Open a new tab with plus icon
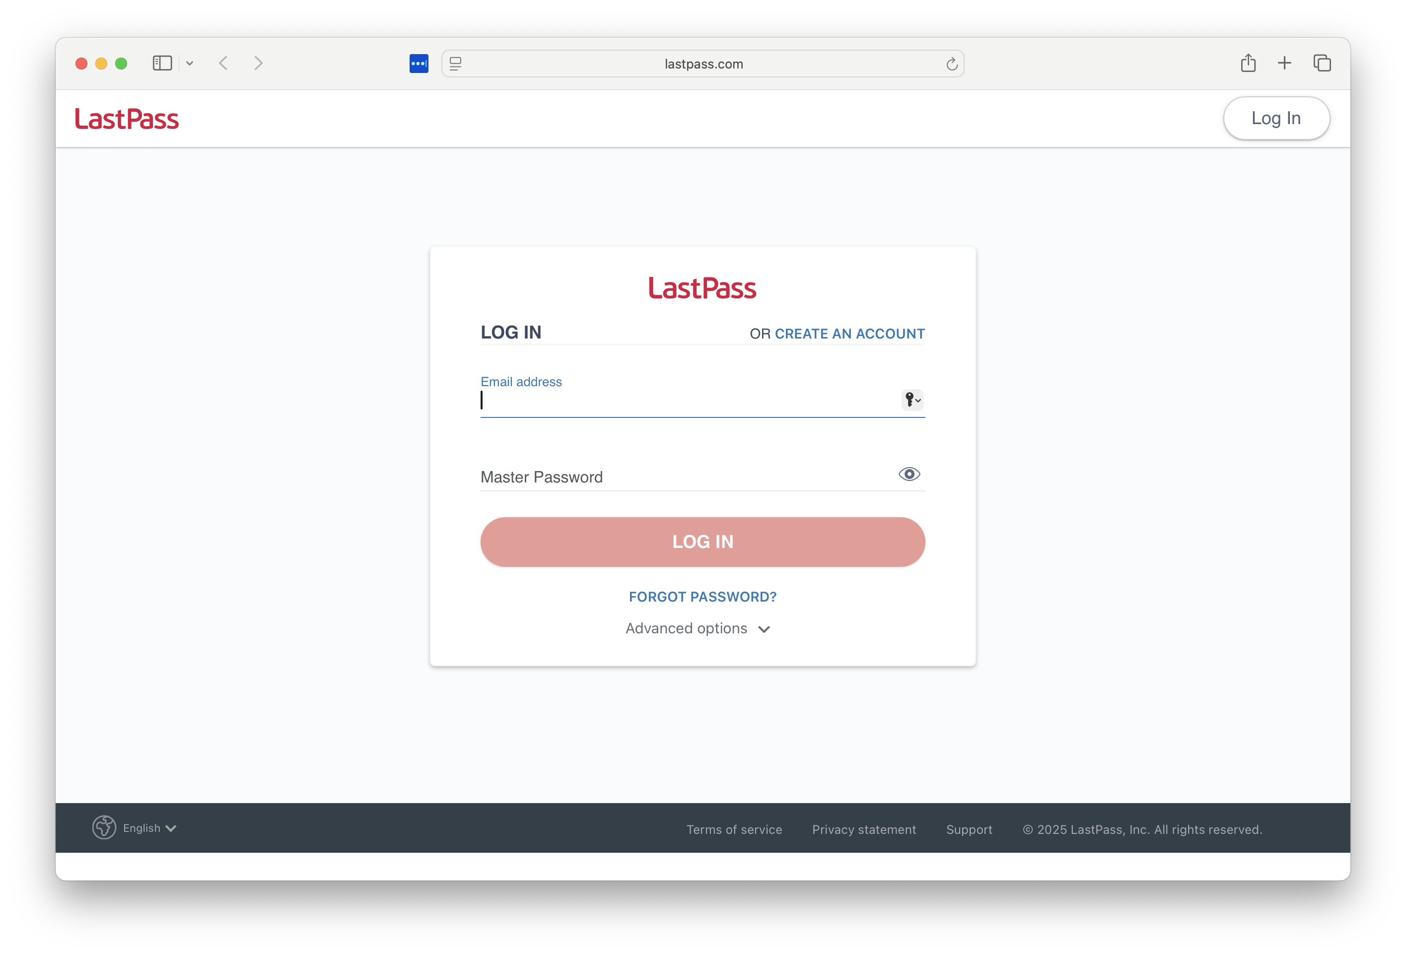Image resolution: width=1406 pixels, height=954 pixels. point(1284,63)
